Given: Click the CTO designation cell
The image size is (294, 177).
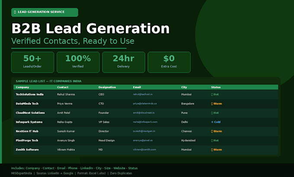Looking at the screenshot, I should click(x=101, y=103).
